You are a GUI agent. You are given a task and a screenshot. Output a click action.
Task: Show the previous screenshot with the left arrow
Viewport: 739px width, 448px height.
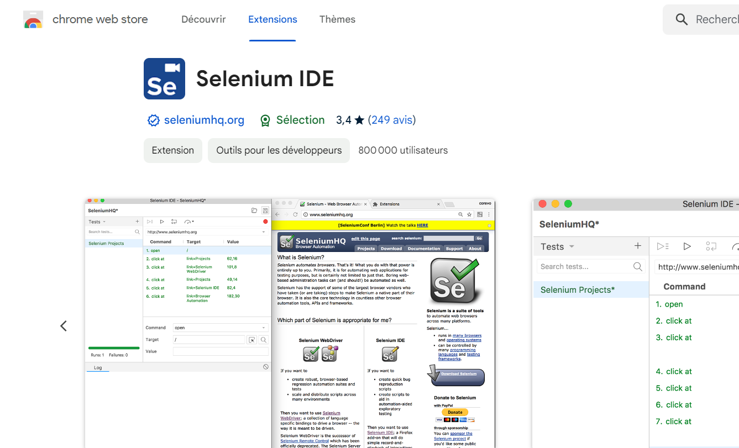[64, 326]
